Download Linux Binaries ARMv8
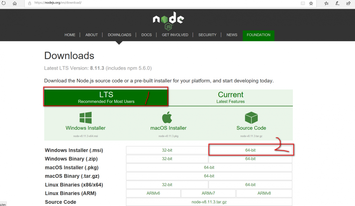The height and width of the screenshot is (206, 355). coord(264,193)
